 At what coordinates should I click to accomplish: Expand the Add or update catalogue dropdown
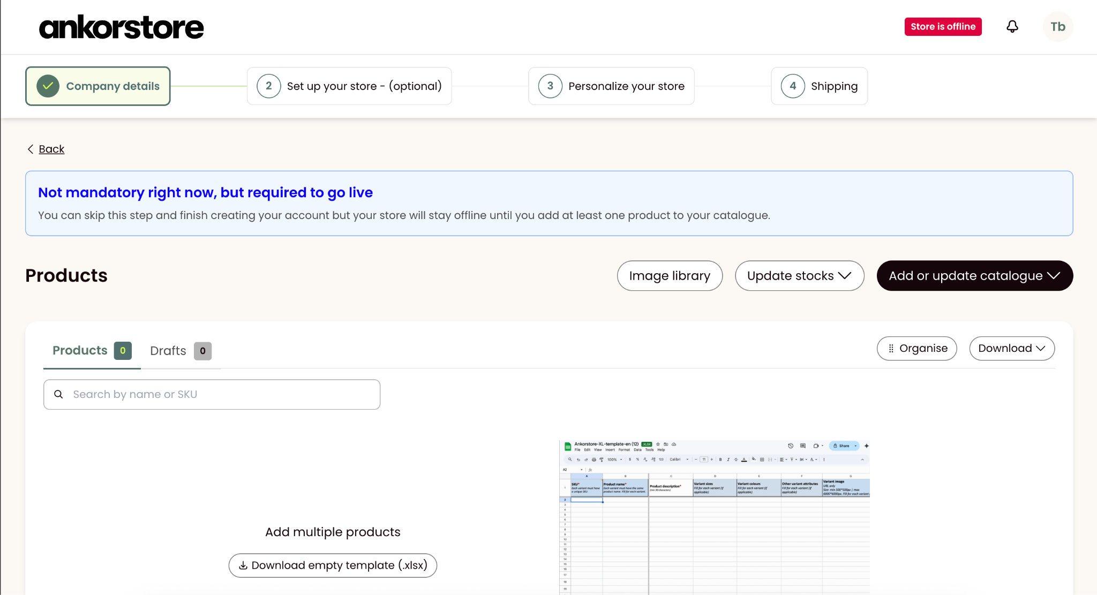coord(974,276)
